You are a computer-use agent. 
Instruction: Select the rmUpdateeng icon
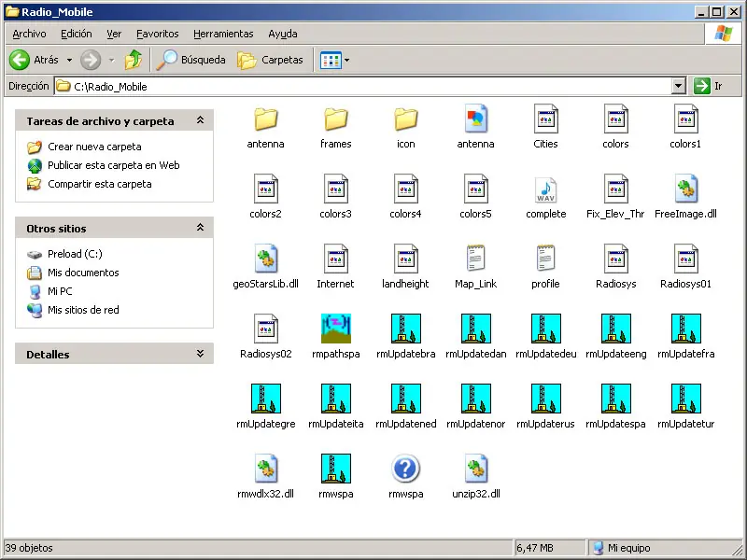[x=615, y=329]
